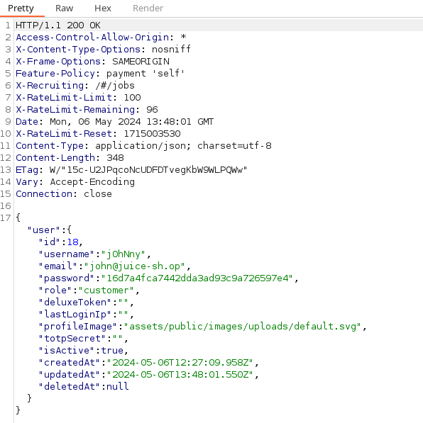The image size is (423, 423).
Task: Click the "lastLoginIp" JSON key
Action: point(75,315)
